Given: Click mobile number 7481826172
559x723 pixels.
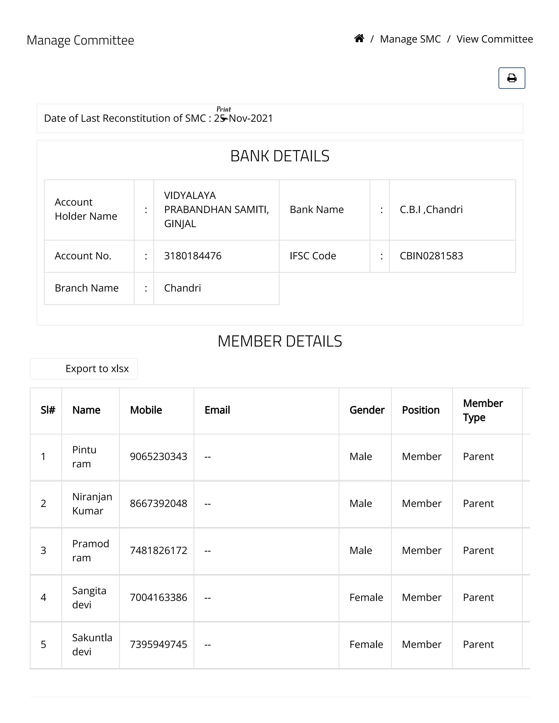Looking at the screenshot, I should pyautogui.click(x=158, y=551).
